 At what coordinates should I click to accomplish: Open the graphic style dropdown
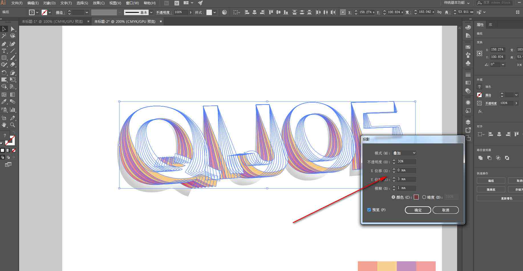214,12
